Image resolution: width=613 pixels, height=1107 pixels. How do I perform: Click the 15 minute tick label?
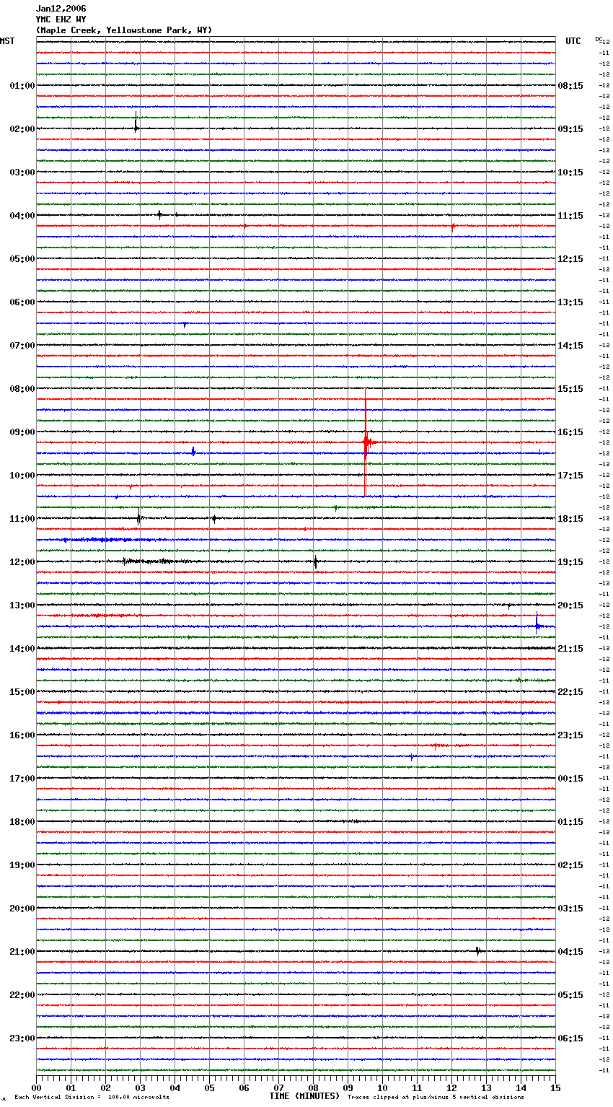pyautogui.click(x=555, y=1088)
